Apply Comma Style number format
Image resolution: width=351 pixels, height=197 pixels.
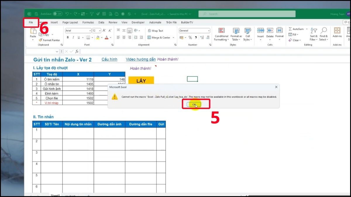196,38
